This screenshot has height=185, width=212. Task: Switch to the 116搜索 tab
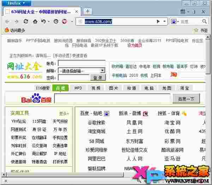[x=43, y=88]
